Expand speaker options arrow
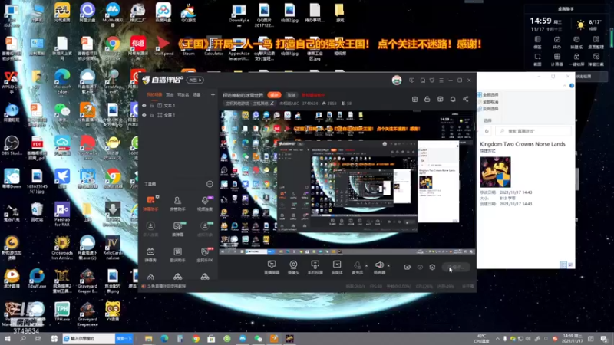The image size is (614, 345). pos(388,266)
